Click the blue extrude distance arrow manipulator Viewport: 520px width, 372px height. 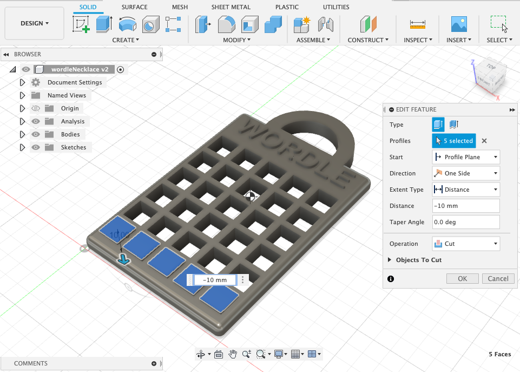tap(124, 259)
